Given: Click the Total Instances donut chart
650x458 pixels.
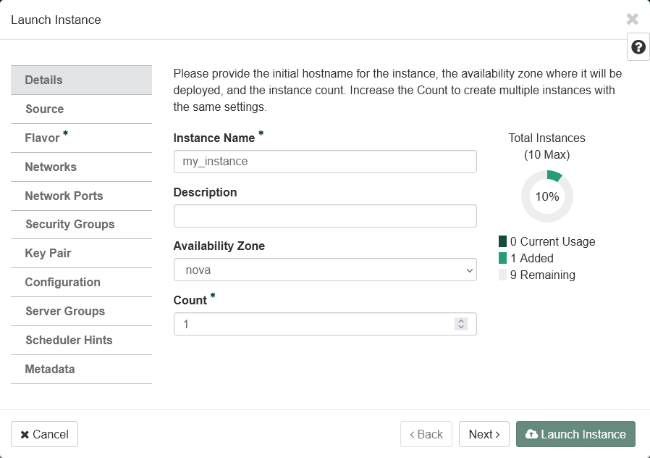Looking at the screenshot, I should click(546, 196).
